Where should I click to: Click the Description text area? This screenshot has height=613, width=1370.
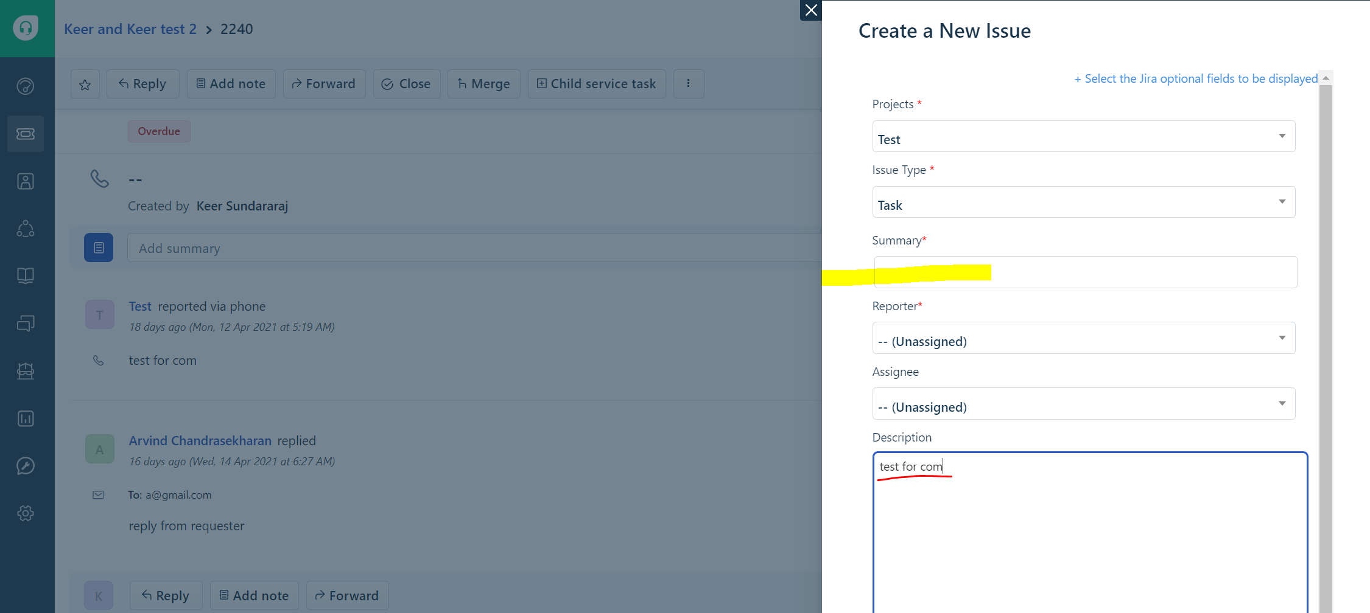pyautogui.click(x=1090, y=532)
